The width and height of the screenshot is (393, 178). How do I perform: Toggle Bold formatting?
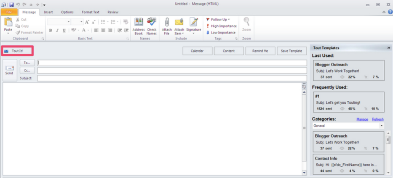tap(51, 31)
